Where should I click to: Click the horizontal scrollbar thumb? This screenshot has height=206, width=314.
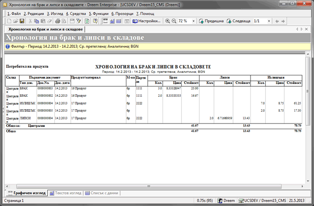point(149,186)
